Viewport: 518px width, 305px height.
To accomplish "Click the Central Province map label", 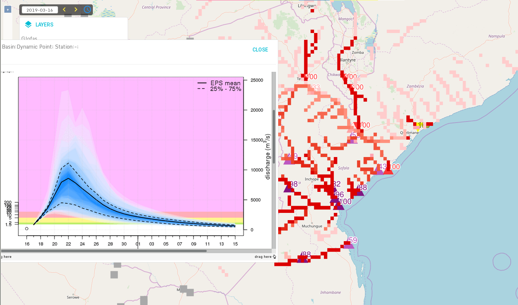I will (156, 7).
